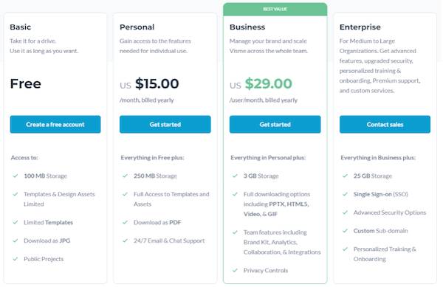
Task: Click the checkmark next to Custom Sub-domain
Action: click(x=345, y=231)
